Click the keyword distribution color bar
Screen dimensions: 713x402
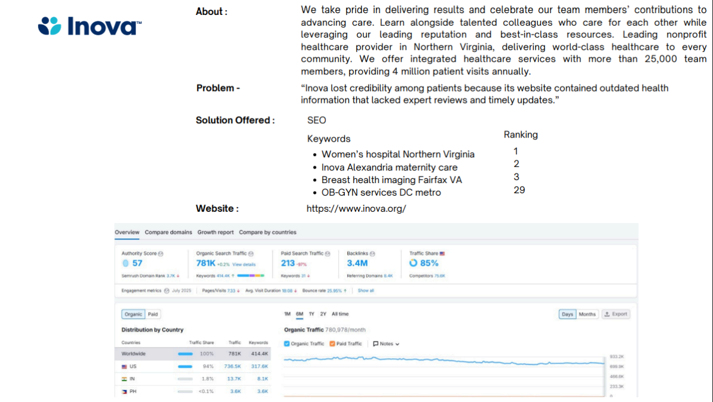click(250, 275)
